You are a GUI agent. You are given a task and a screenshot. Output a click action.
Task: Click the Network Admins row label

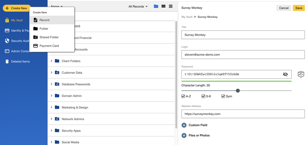(x=73, y=119)
